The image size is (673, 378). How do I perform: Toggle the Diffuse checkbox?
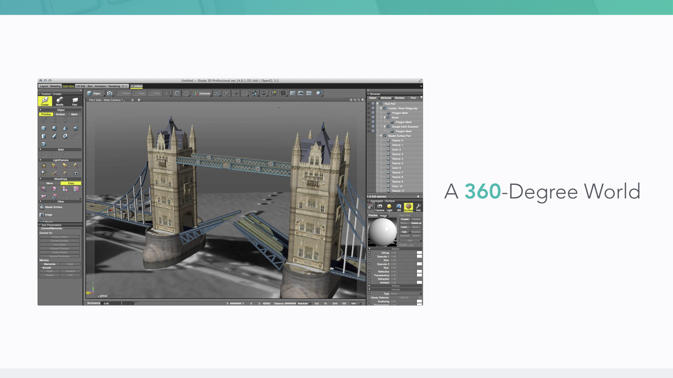click(369, 253)
